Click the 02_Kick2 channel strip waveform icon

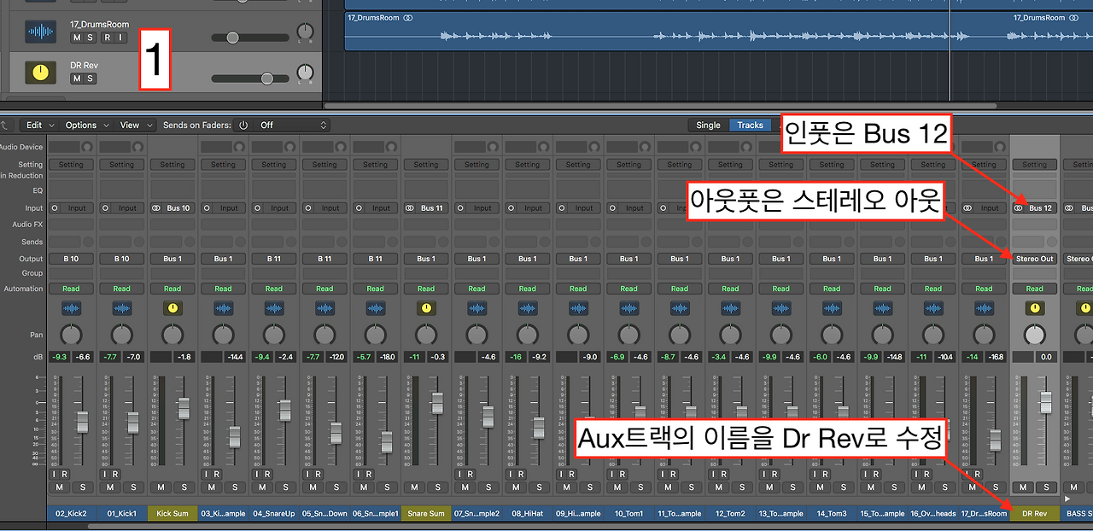(x=72, y=309)
